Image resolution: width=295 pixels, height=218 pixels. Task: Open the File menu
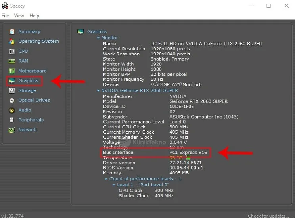5,15
